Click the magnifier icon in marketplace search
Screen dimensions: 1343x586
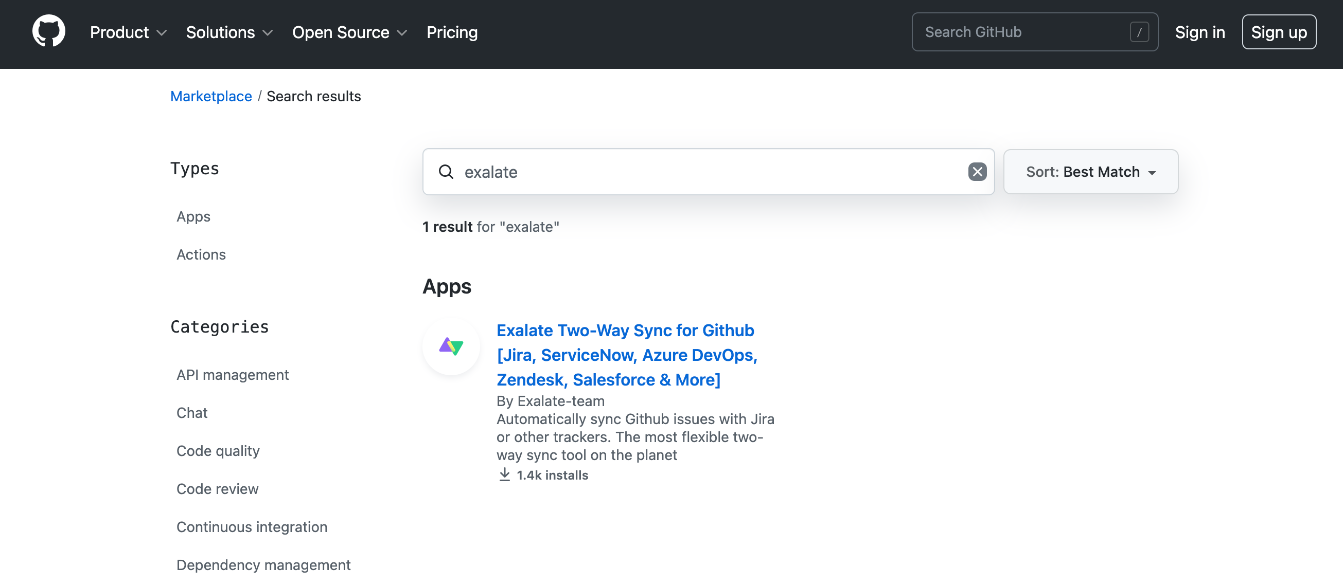click(x=446, y=172)
